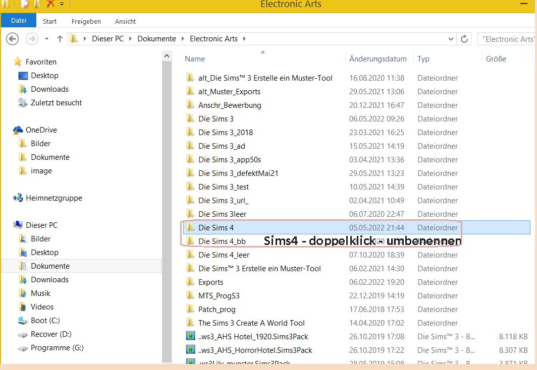Screen dimensions: 537x370
Task: Expand the address bar history dropdown
Action: click(x=451, y=39)
